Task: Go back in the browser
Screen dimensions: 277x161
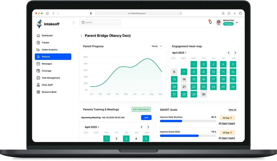Action: click(54, 13)
